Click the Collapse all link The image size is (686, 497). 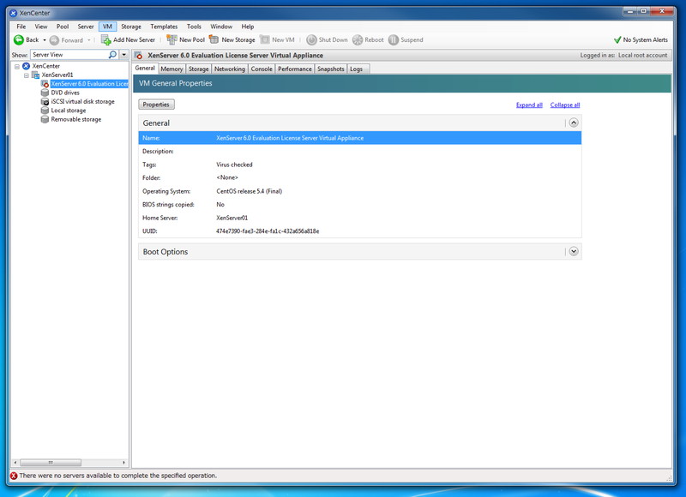click(x=564, y=103)
